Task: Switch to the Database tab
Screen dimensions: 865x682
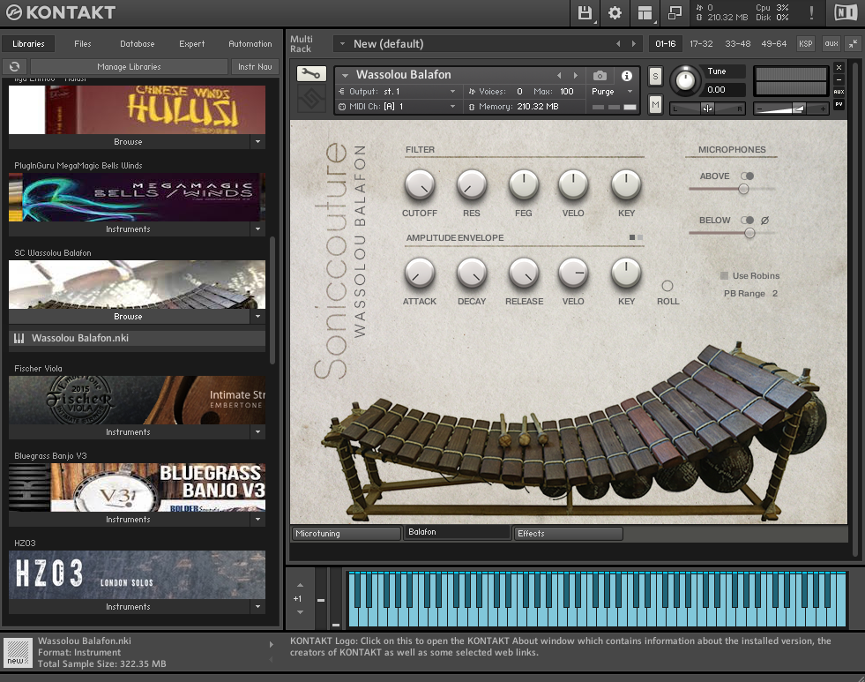Action: pyautogui.click(x=138, y=43)
